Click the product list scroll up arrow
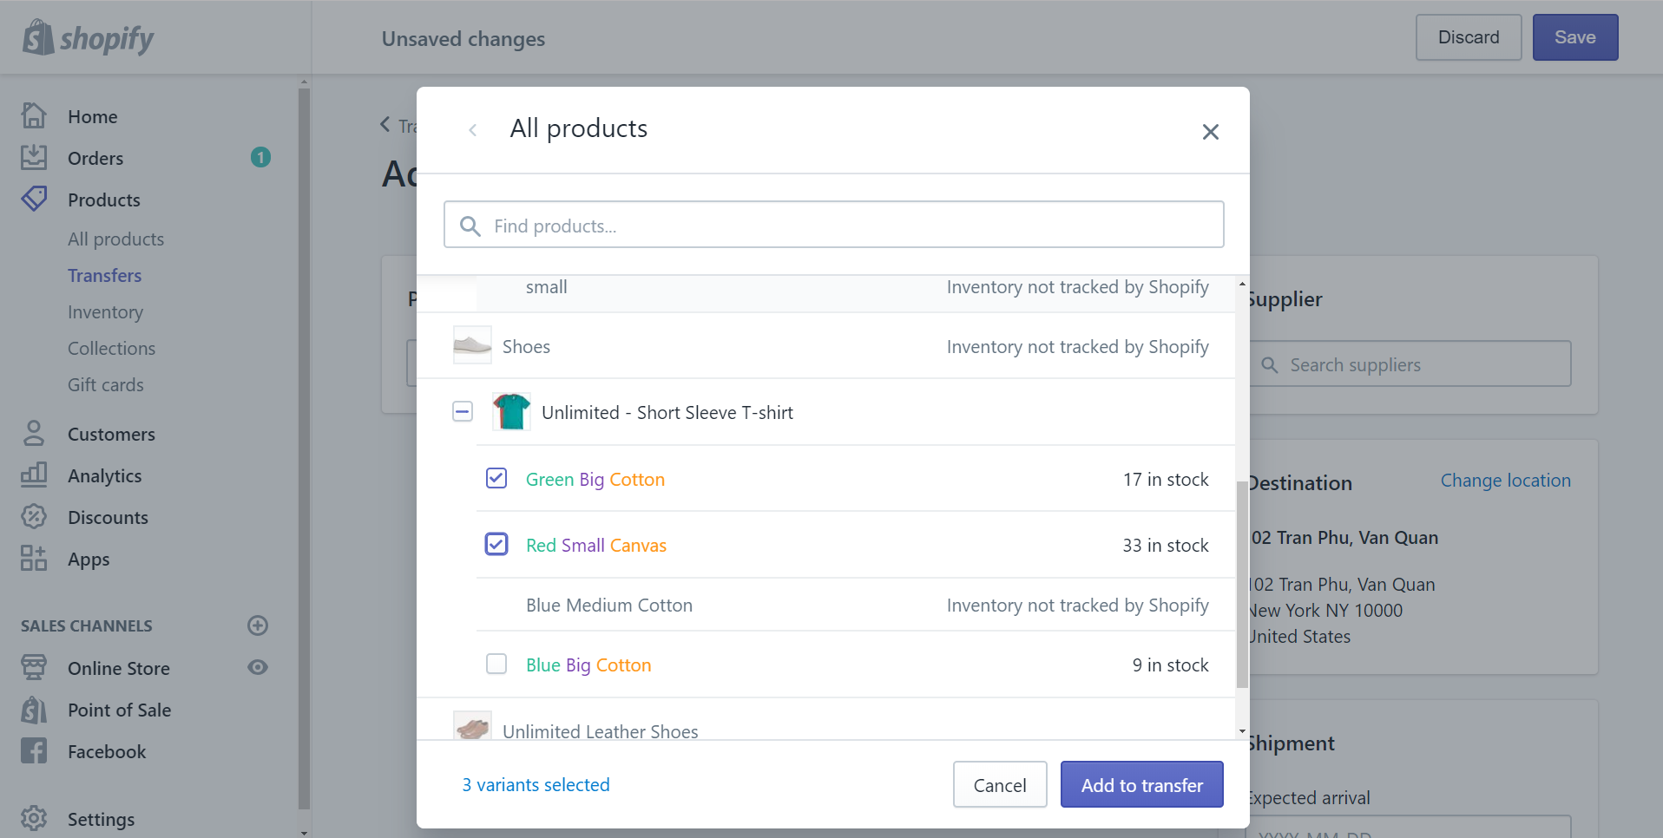This screenshot has height=838, width=1663. pyautogui.click(x=1242, y=284)
